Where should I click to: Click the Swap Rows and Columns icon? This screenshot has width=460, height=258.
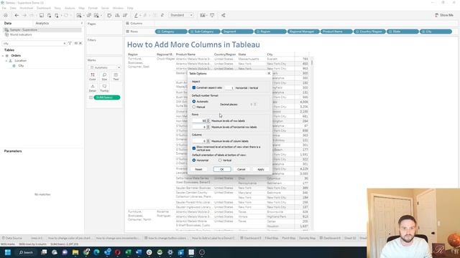[x=109, y=15]
